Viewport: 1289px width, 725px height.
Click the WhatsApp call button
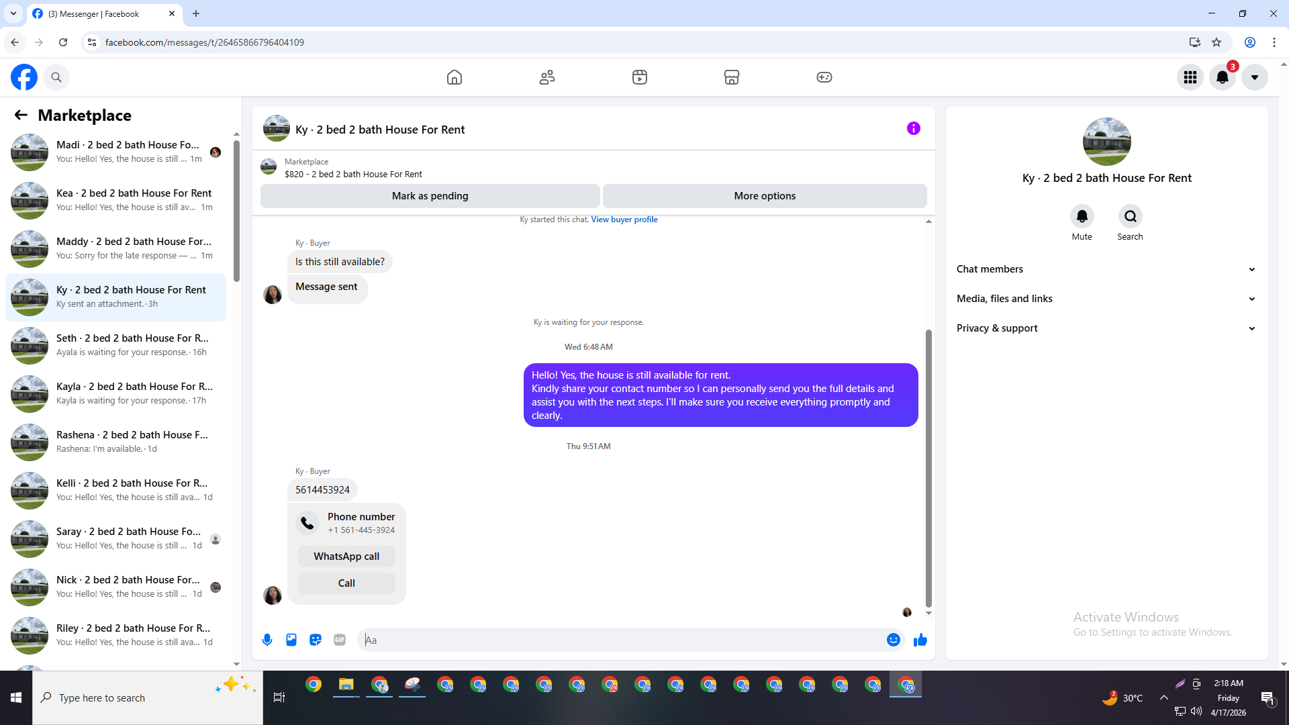[x=346, y=557]
